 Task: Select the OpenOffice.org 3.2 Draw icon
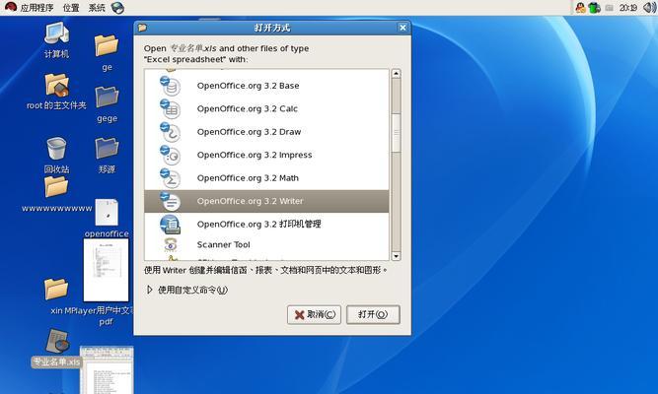point(170,132)
